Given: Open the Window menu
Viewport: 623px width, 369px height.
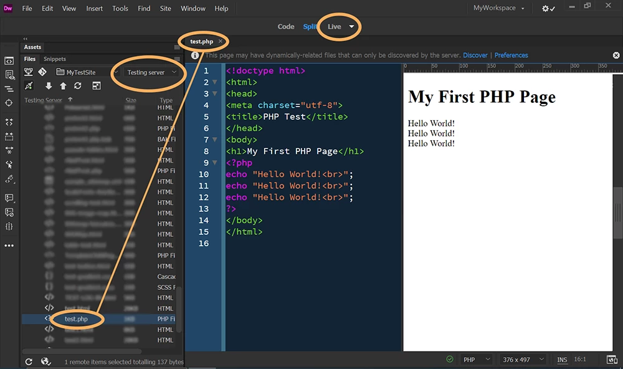Looking at the screenshot, I should coord(193,8).
